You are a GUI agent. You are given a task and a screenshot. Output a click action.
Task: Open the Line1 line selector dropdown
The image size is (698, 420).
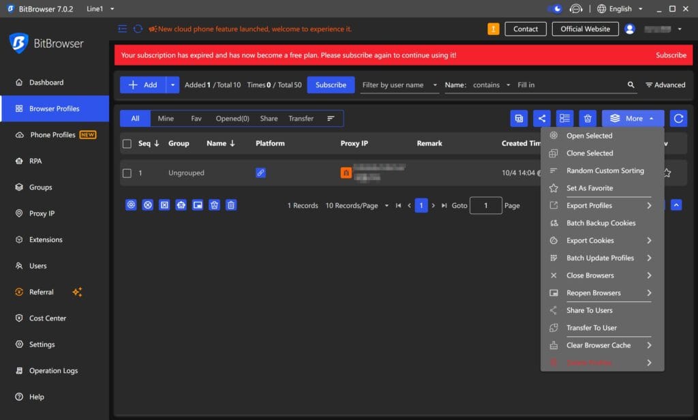click(101, 9)
